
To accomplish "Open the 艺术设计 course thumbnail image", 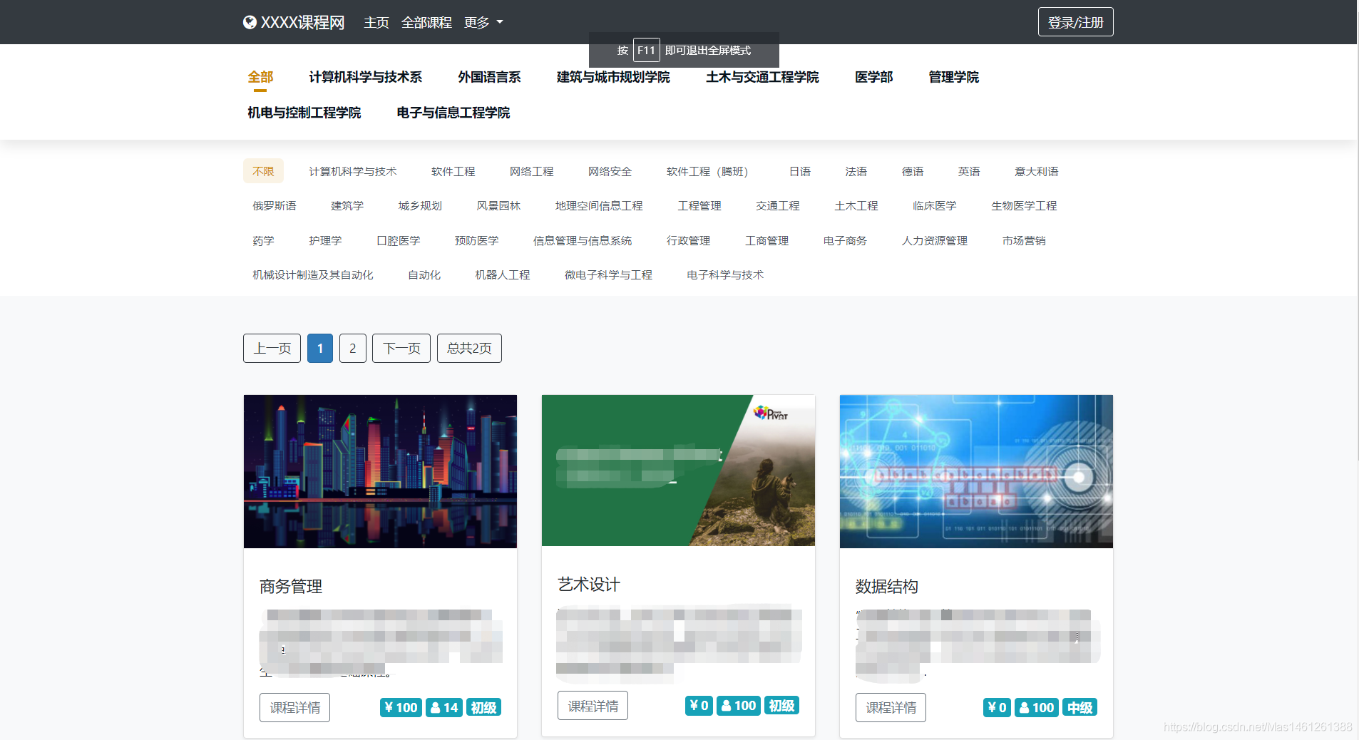I will [678, 471].
